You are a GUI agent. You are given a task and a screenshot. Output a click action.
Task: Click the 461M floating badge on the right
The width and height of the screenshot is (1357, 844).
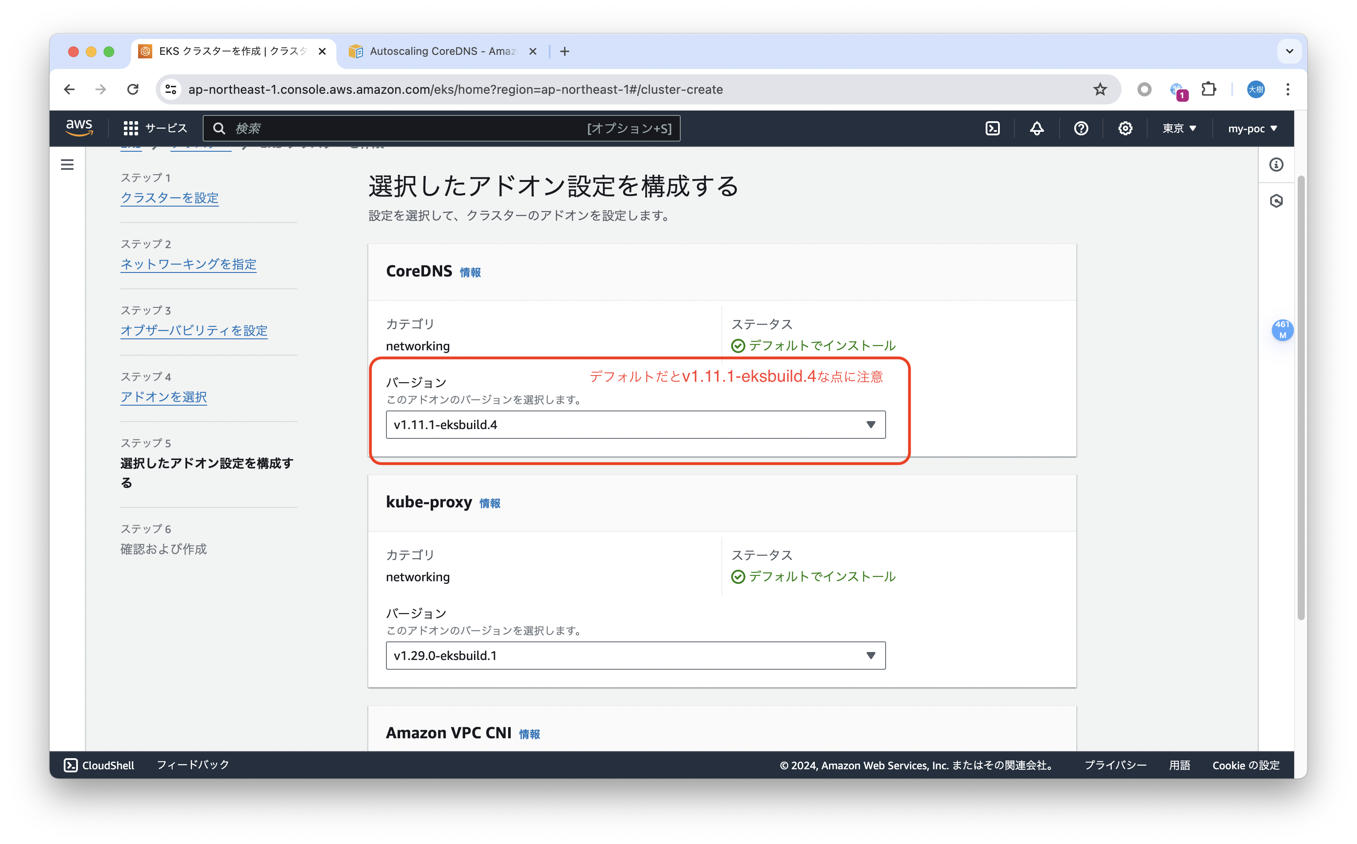[x=1283, y=330]
